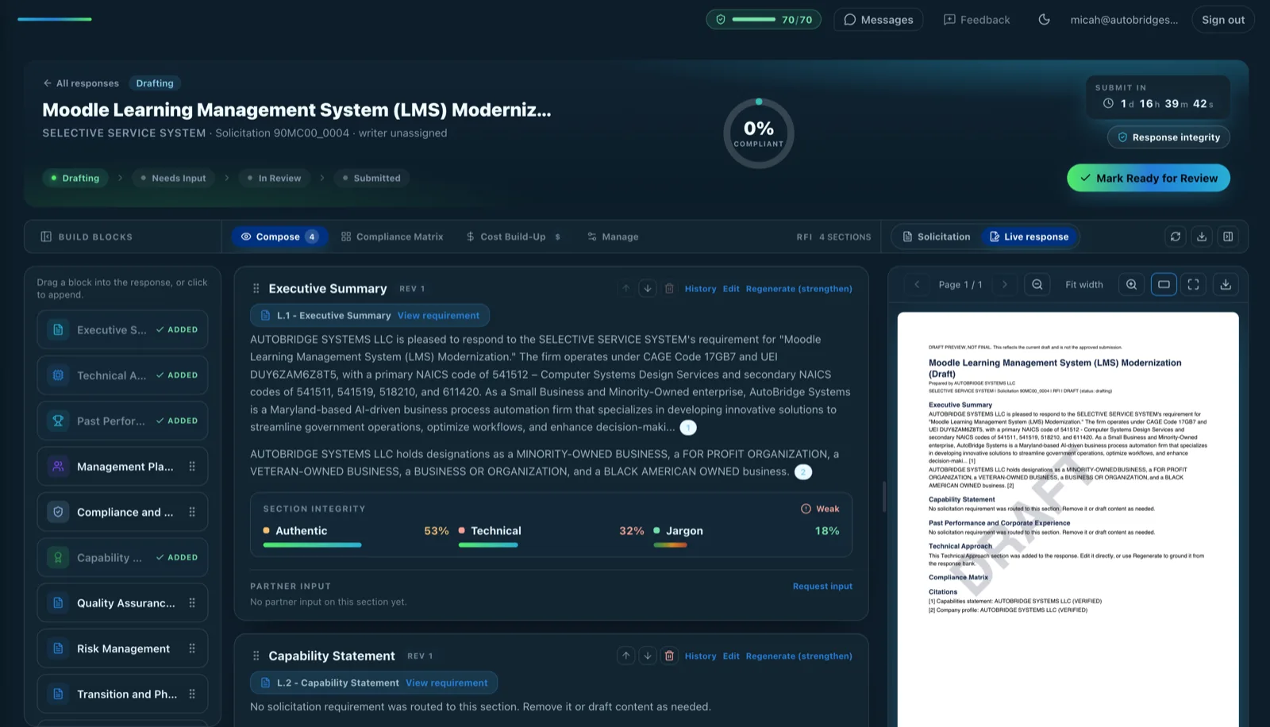The width and height of the screenshot is (1270, 727).
Task: Edit the Executive Summary section
Action: click(x=731, y=289)
